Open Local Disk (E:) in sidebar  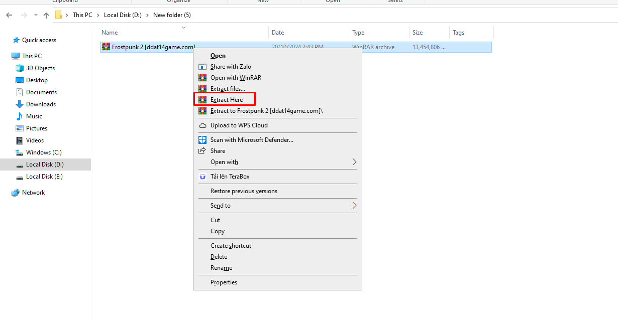(x=44, y=177)
